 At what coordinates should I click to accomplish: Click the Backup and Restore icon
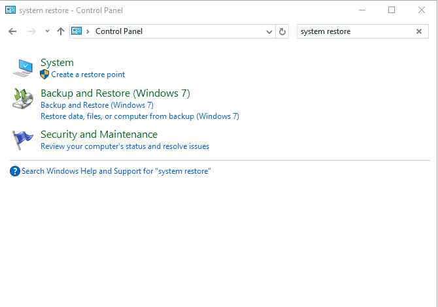24,99
